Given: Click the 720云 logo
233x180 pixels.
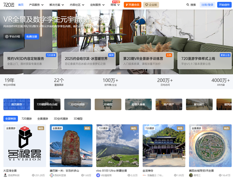Looking at the screenshot, I should [x=9, y=5].
